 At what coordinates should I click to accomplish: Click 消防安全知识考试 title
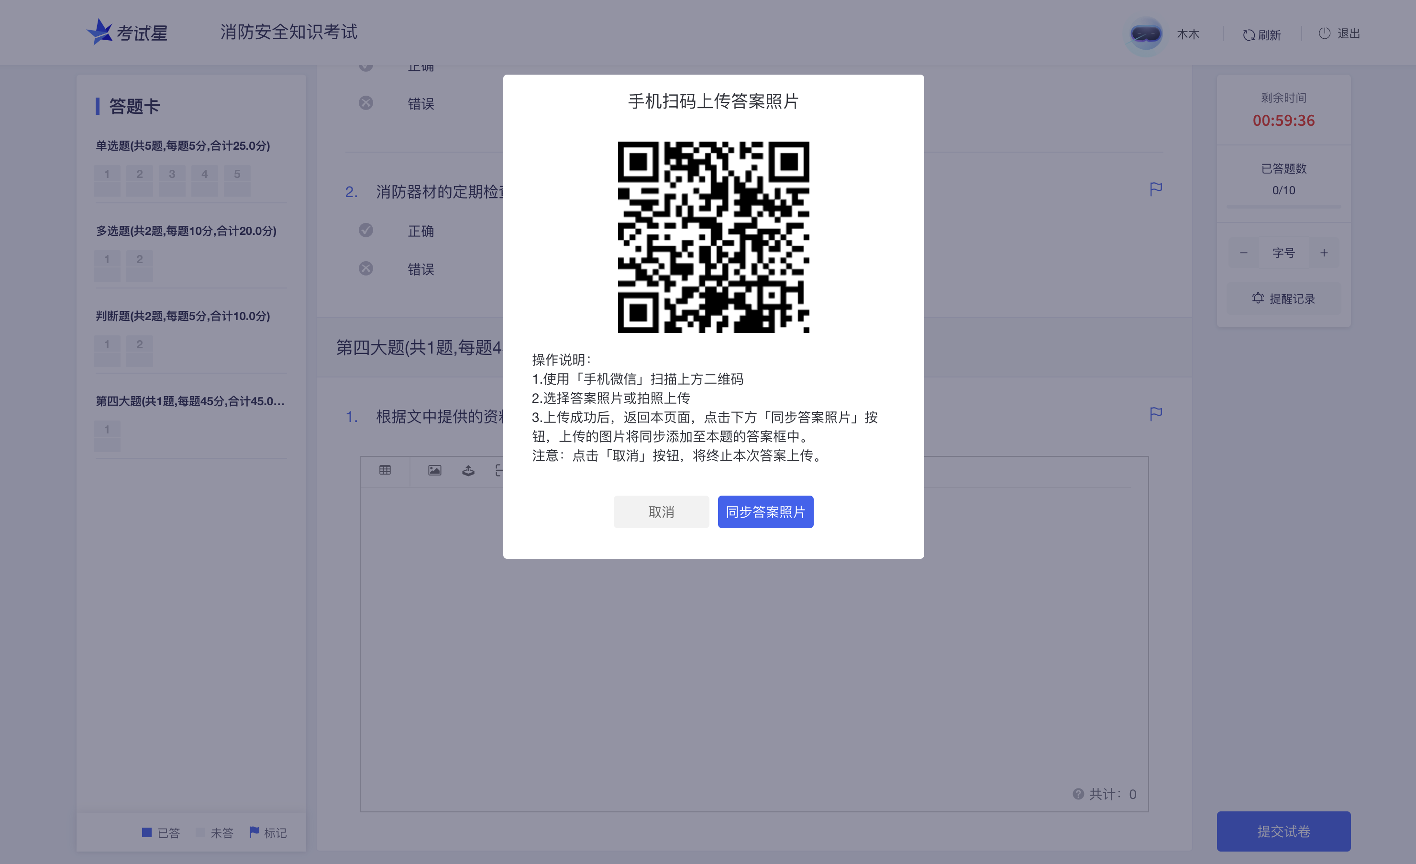point(289,32)
